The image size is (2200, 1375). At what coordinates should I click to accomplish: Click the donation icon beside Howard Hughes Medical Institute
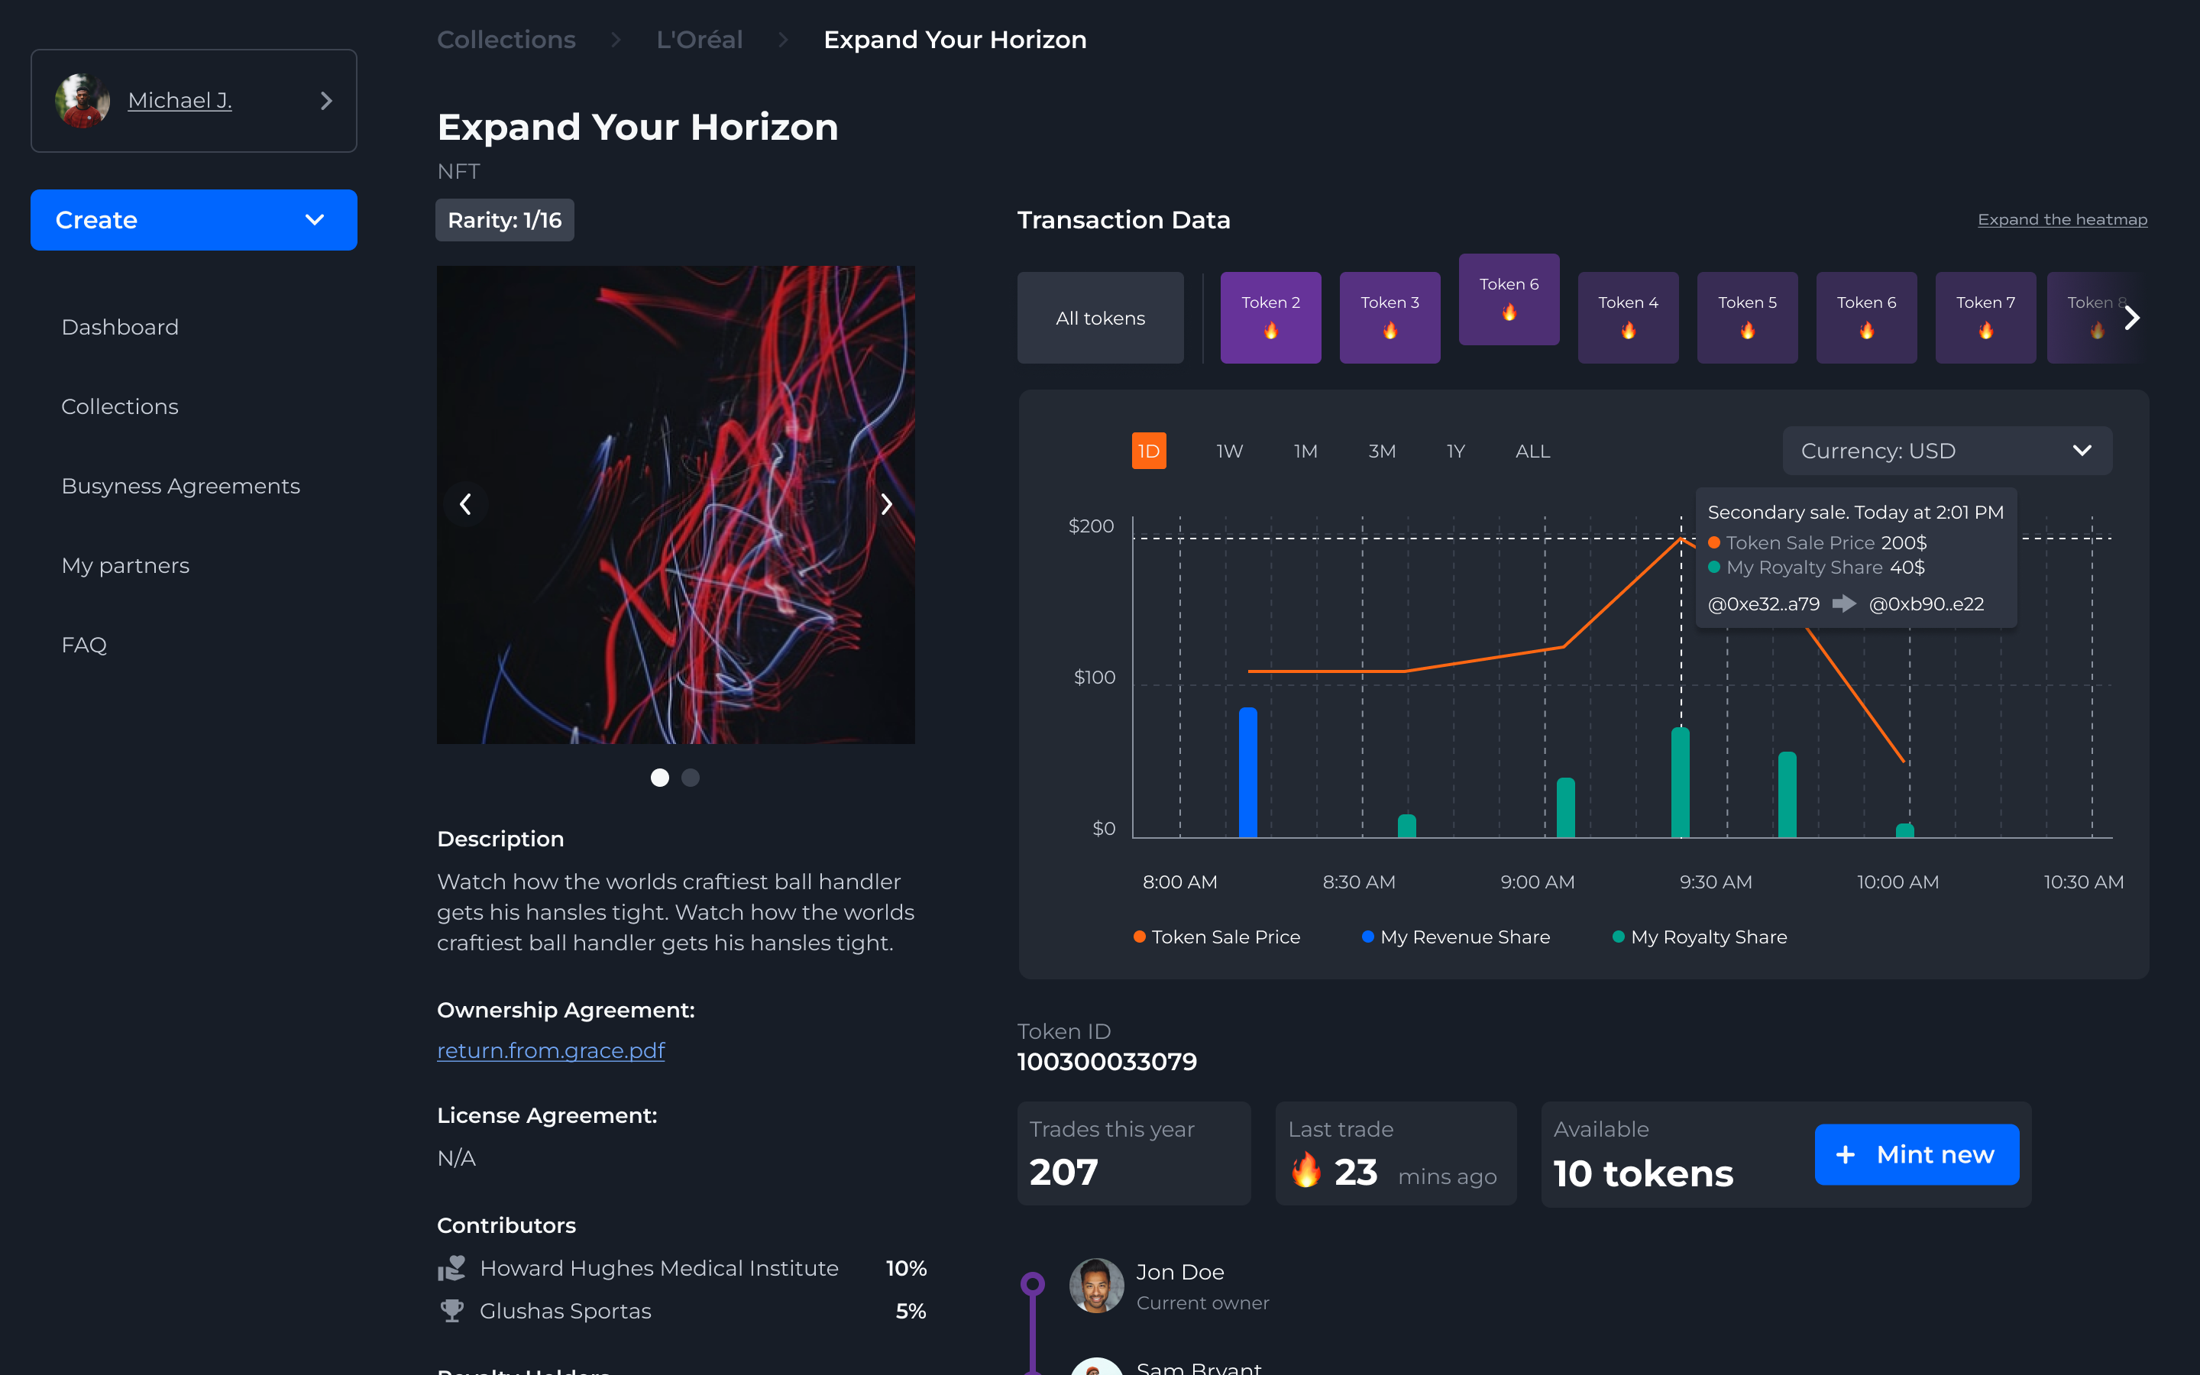451,1268
